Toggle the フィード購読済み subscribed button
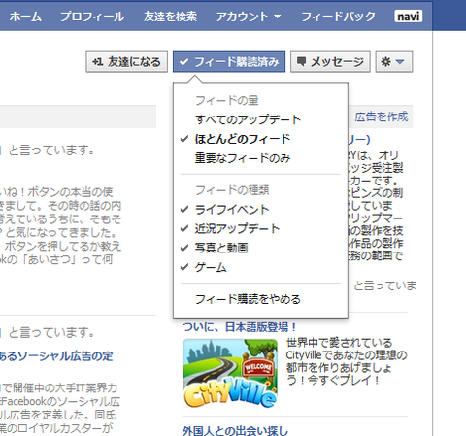The width and height of the screenshot is (466, 436). tap(229, 62)
